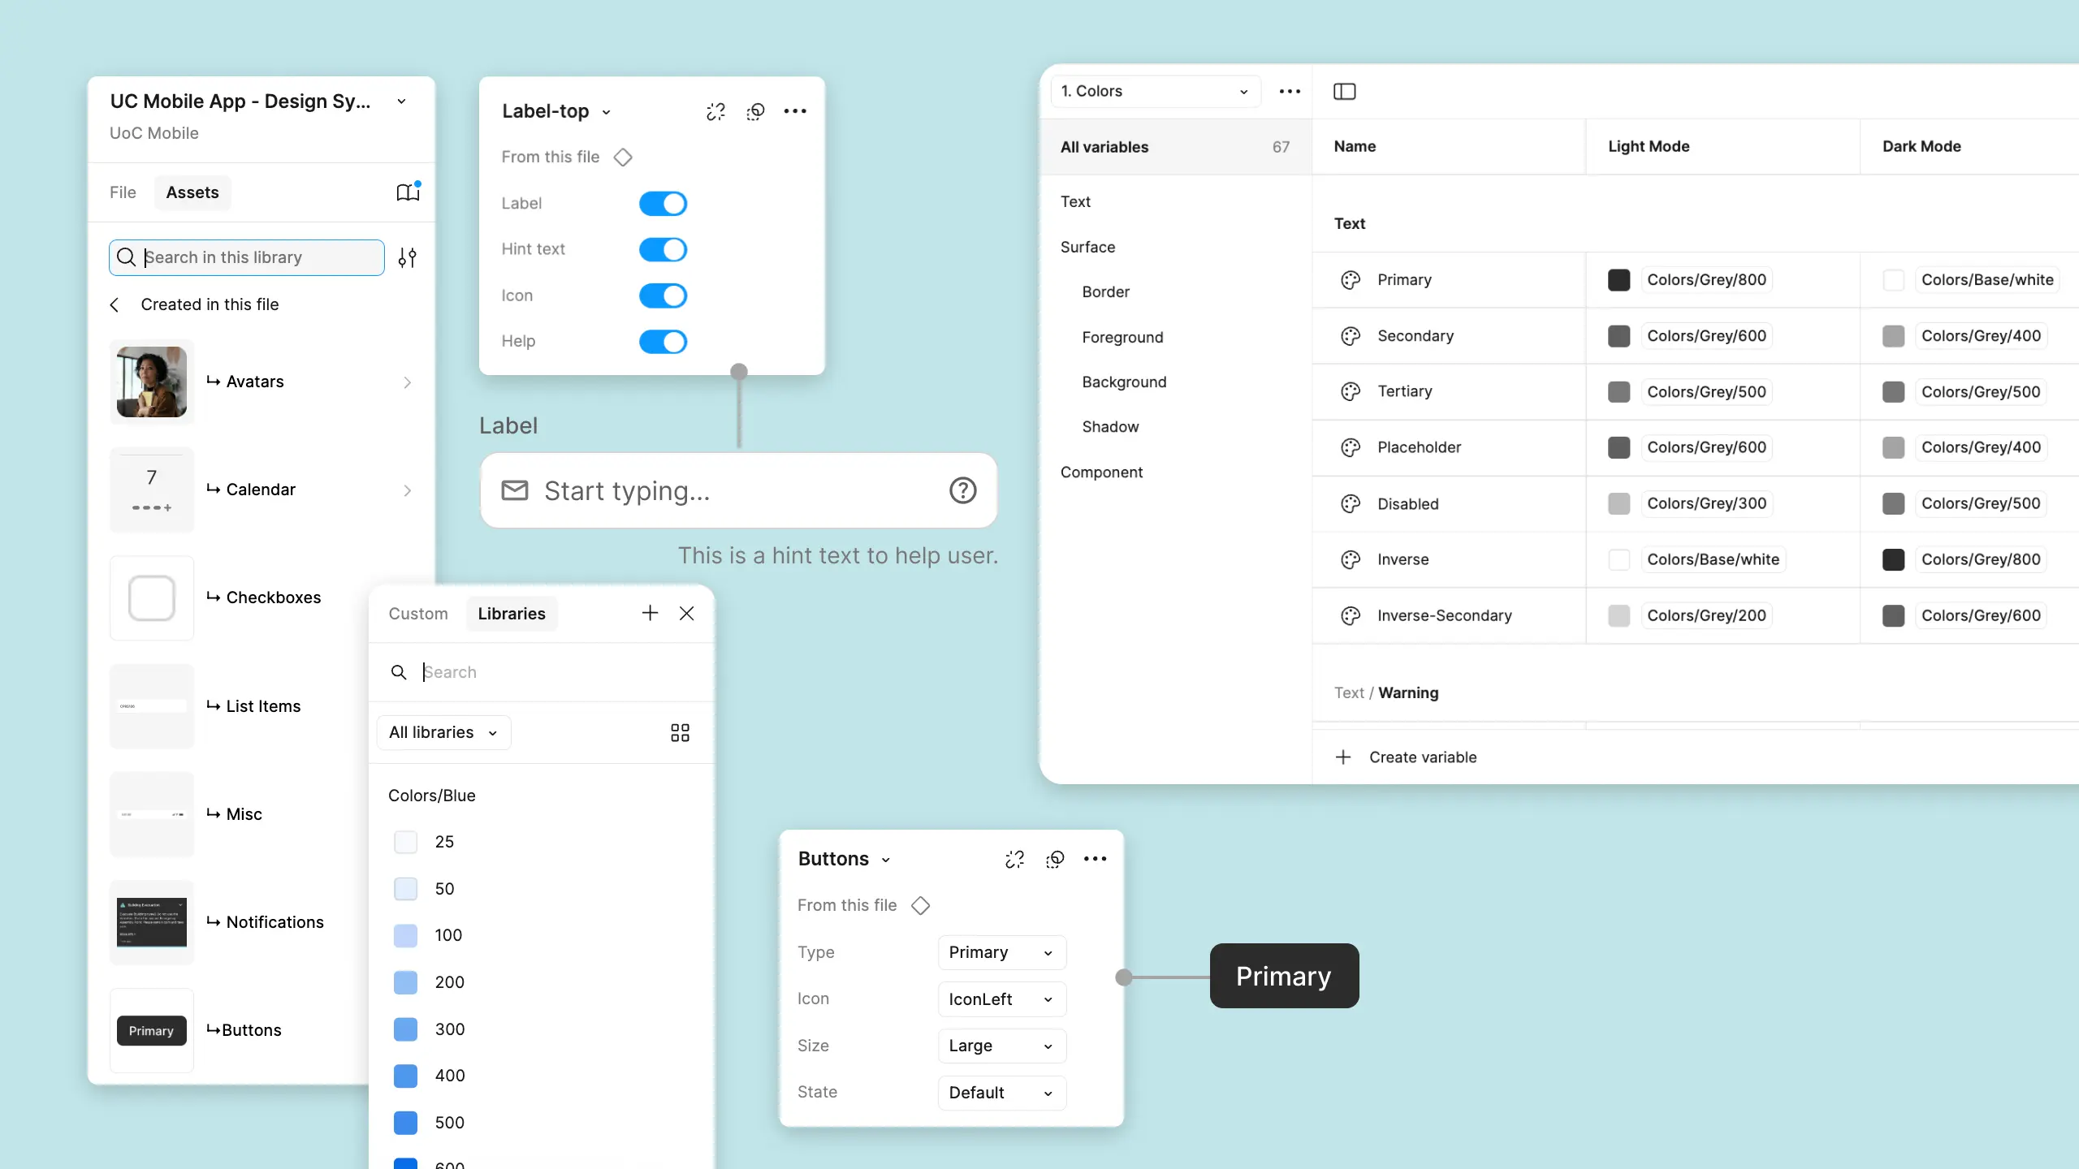
Task: Switch to the File tab
Action: click(123, 192)
